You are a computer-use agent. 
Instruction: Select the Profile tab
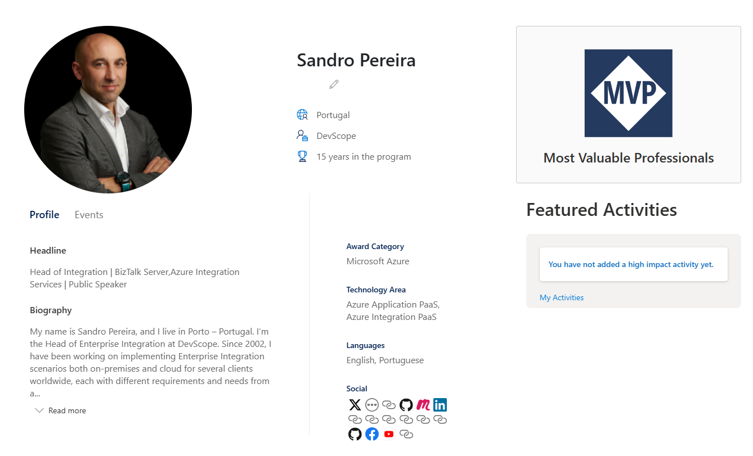44,215
